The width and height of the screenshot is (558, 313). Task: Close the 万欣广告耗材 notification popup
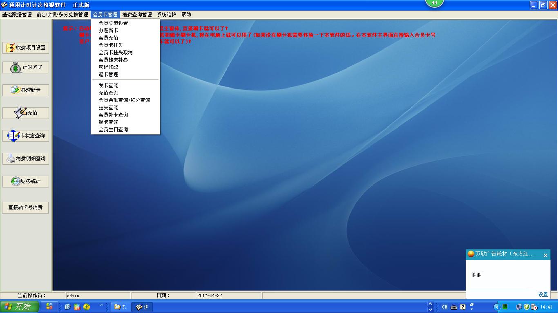[545, 255]
